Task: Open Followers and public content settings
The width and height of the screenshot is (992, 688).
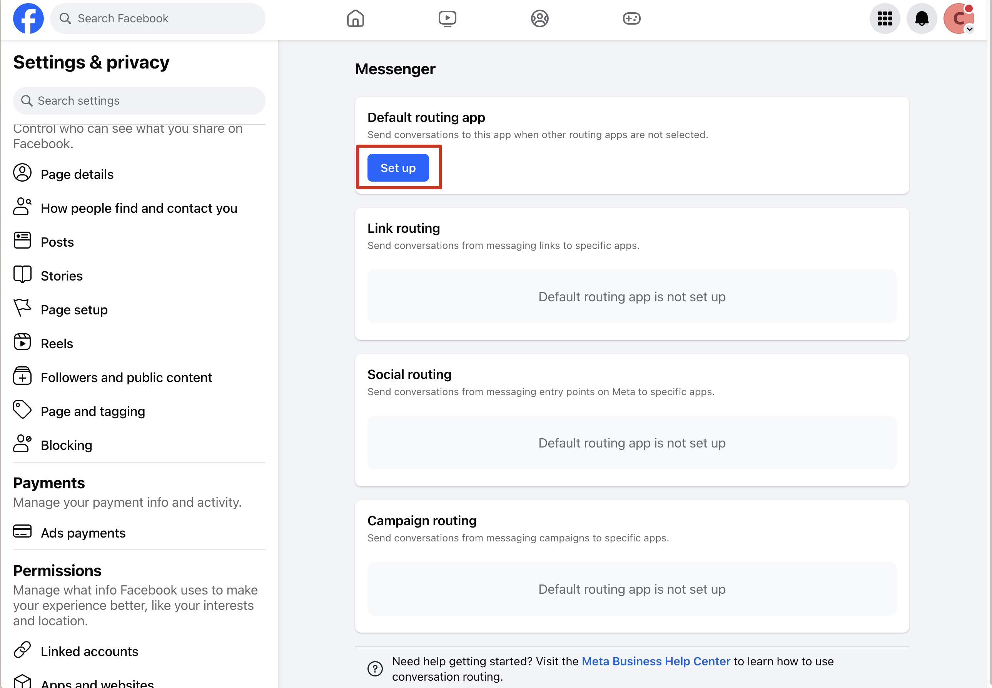Action: (x=139, y=377)
